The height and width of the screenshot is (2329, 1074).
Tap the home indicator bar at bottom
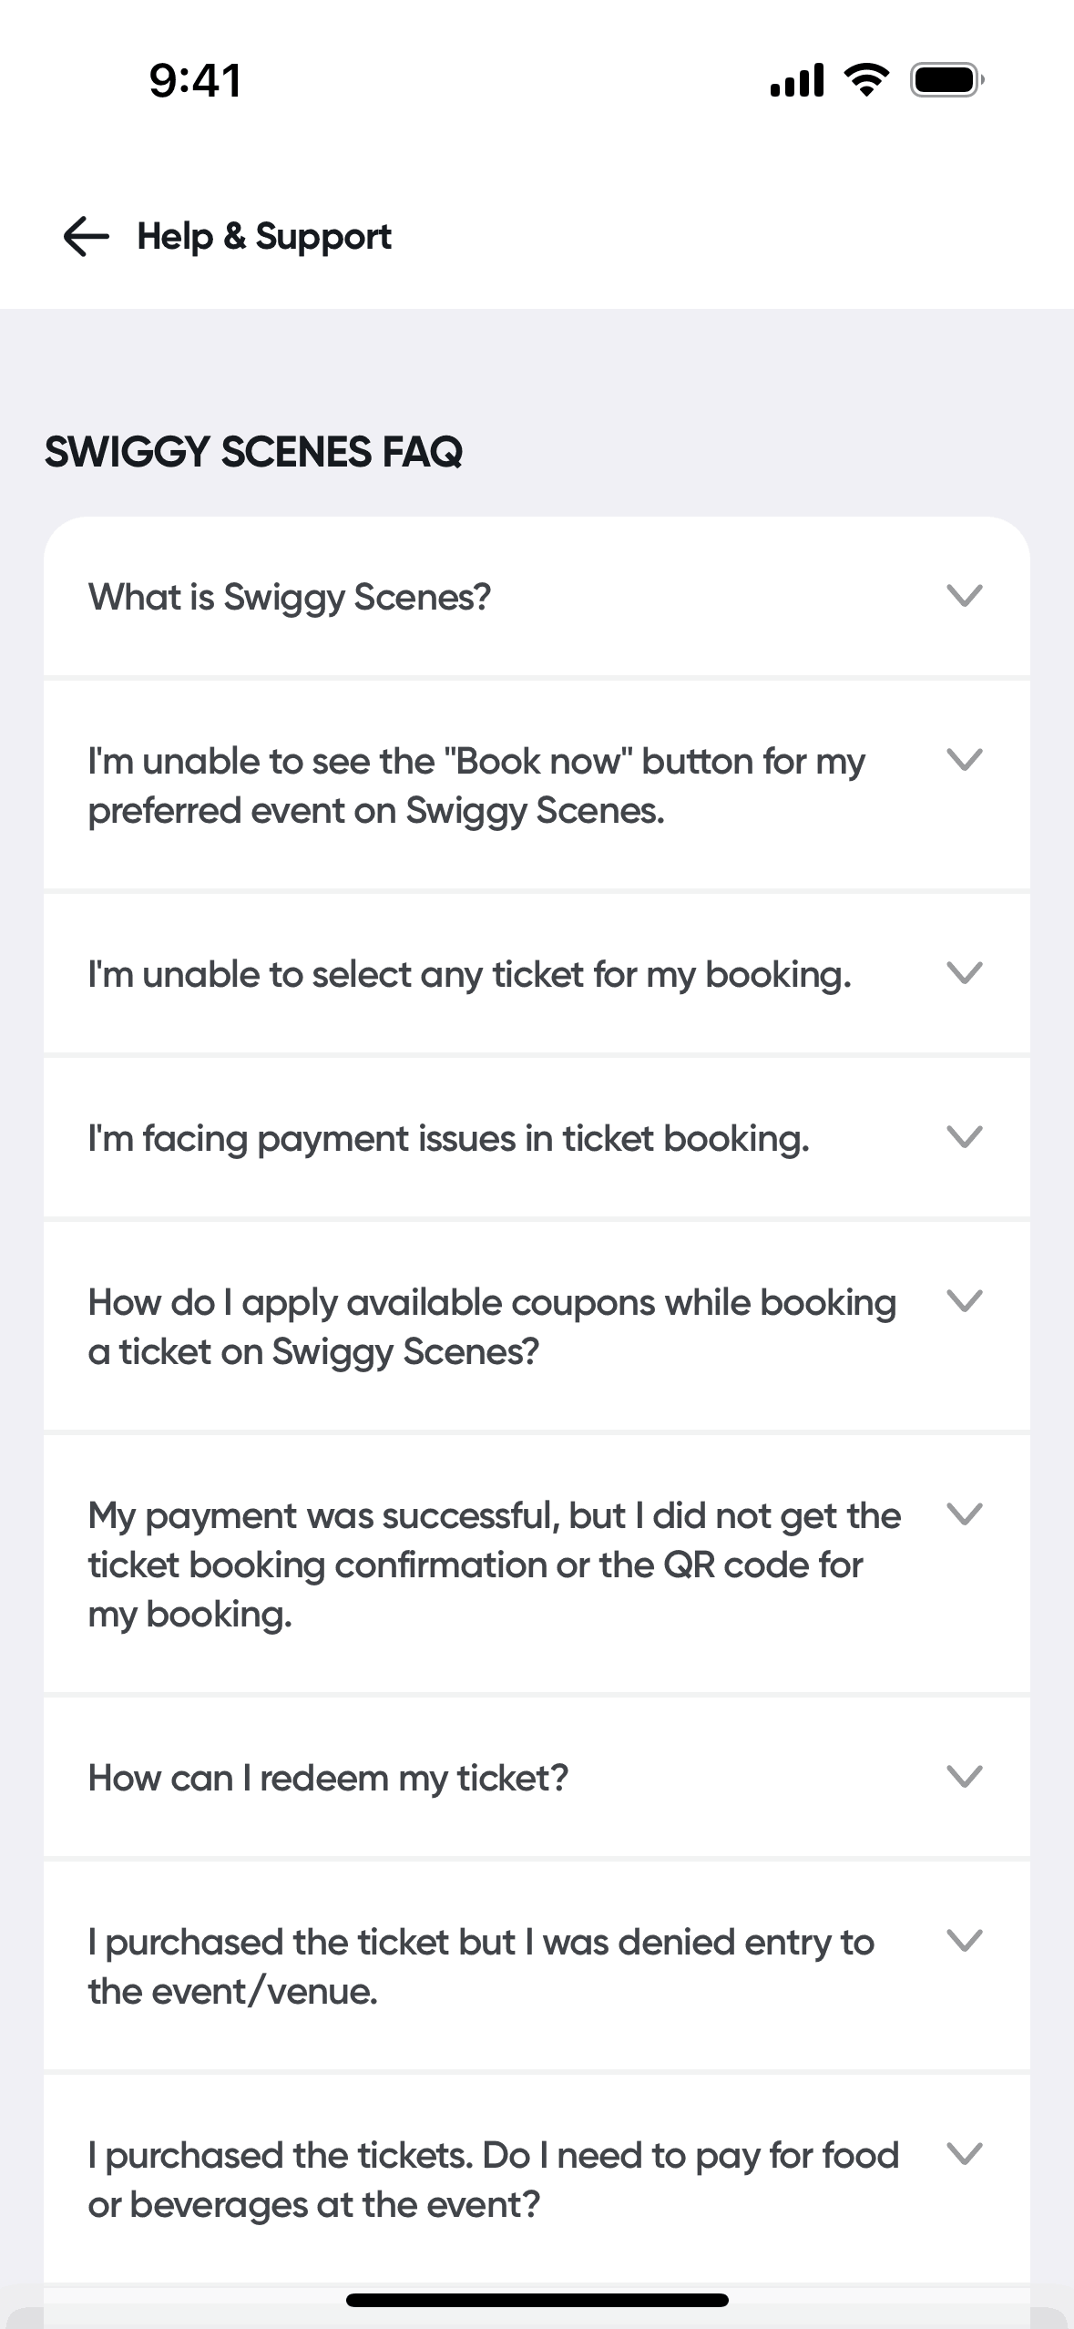click(x=537, y=2300)
